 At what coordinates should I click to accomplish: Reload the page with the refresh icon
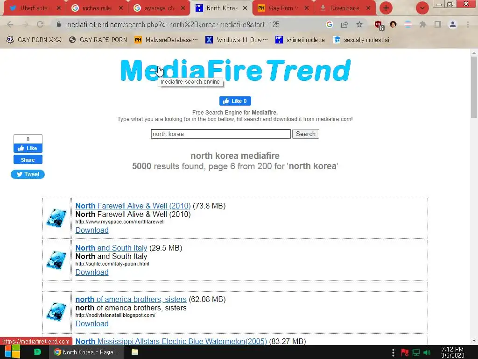pos(40,24)
